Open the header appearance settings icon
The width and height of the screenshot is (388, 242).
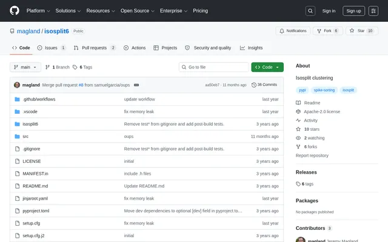[x=373, y=11]
